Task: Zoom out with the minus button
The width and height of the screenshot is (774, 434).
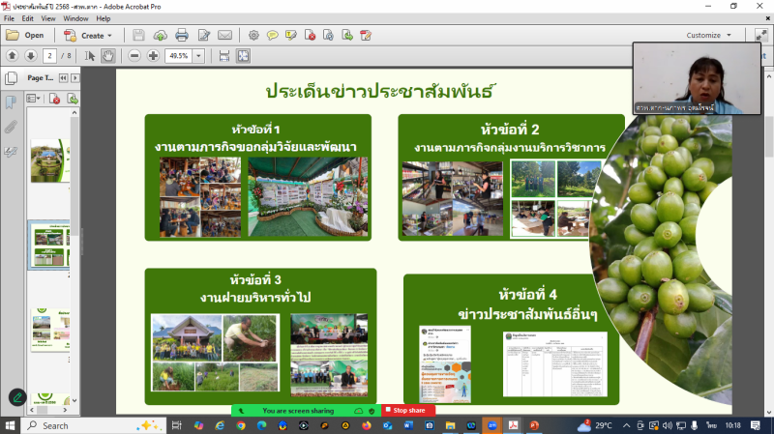Action: [x=134, y=55]
